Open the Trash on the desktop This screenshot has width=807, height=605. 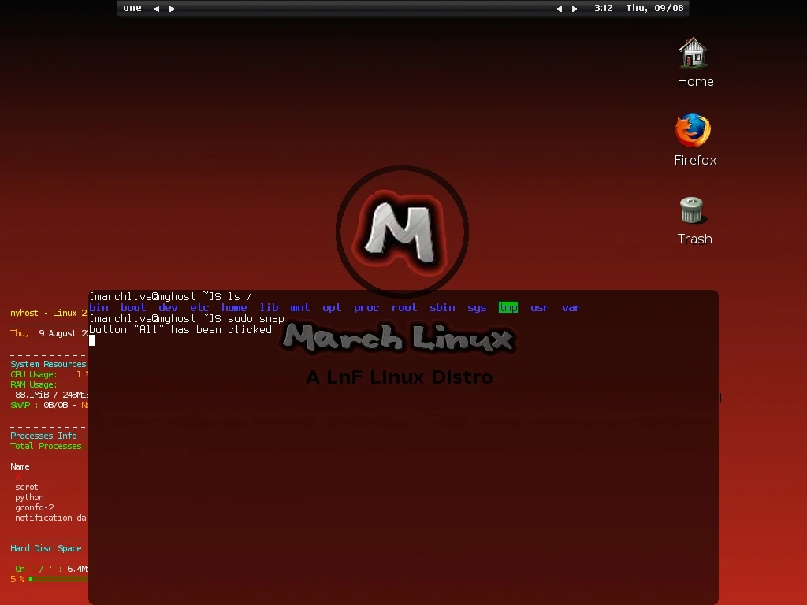tap(692, 210)
